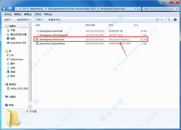The height and width of the screenshot is (130, 181).
Task: Open the 工具(T) menu
Action: coord(38,14)
